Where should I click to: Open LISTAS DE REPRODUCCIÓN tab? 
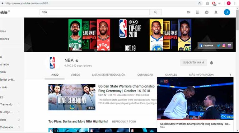click(x=109, y=75)
